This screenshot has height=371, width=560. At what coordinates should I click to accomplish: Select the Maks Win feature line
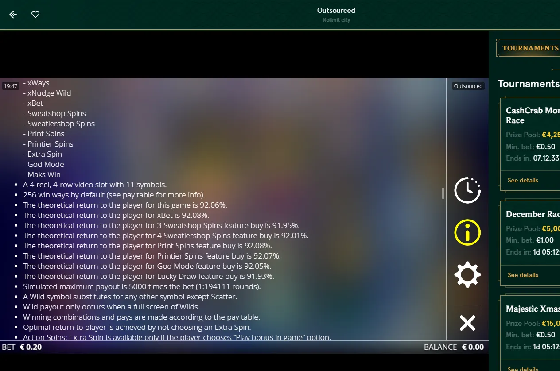pos(42,174)
